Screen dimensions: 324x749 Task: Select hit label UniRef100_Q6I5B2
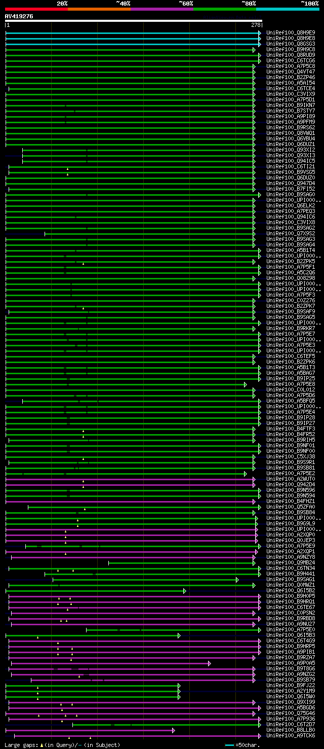pyautogui.click(x=291, y=590)
